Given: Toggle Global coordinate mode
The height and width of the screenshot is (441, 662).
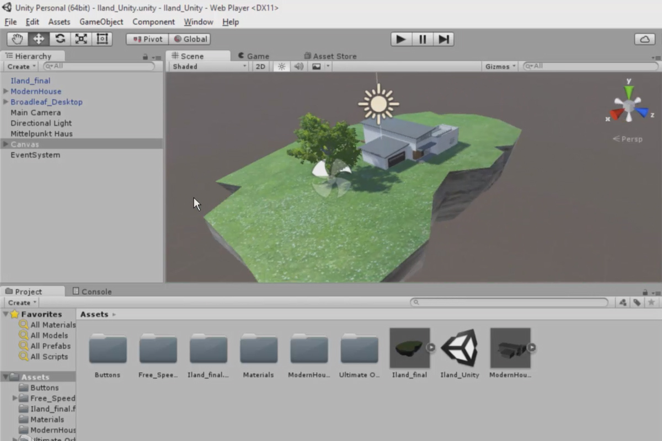Looking at the screenshot, I should 190,39.
